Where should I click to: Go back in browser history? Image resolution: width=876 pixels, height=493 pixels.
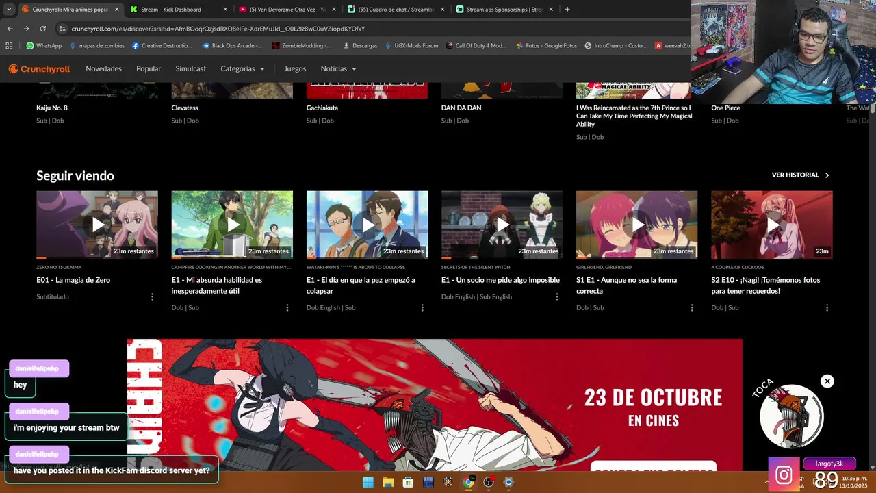pos(10,29)
